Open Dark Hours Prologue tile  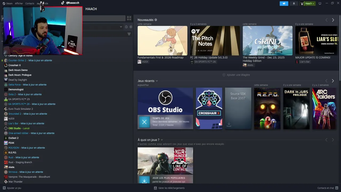[x=296, y=108]
